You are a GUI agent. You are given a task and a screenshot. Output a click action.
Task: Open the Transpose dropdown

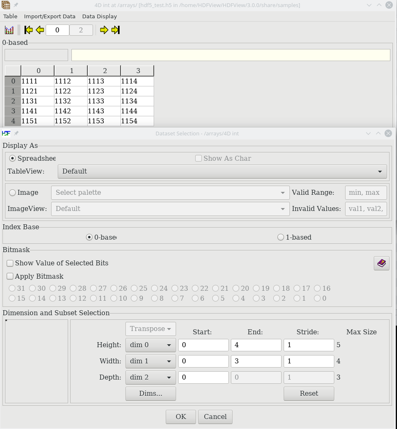point(150,329)
